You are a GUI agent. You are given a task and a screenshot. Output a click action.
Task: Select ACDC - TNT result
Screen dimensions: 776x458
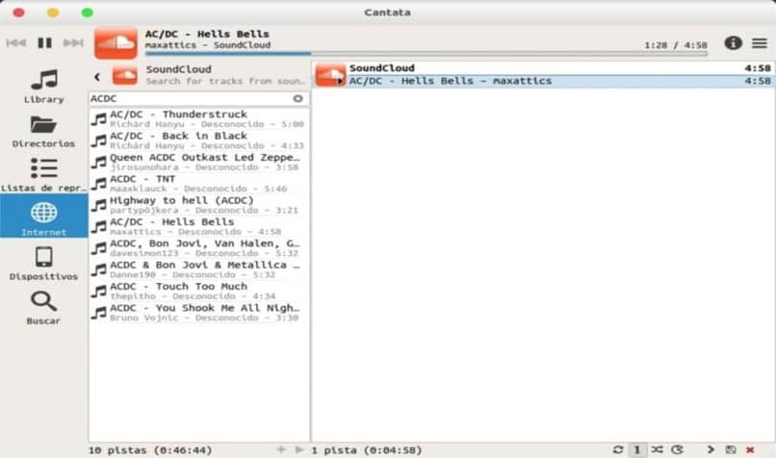click(x=199, y=184)
